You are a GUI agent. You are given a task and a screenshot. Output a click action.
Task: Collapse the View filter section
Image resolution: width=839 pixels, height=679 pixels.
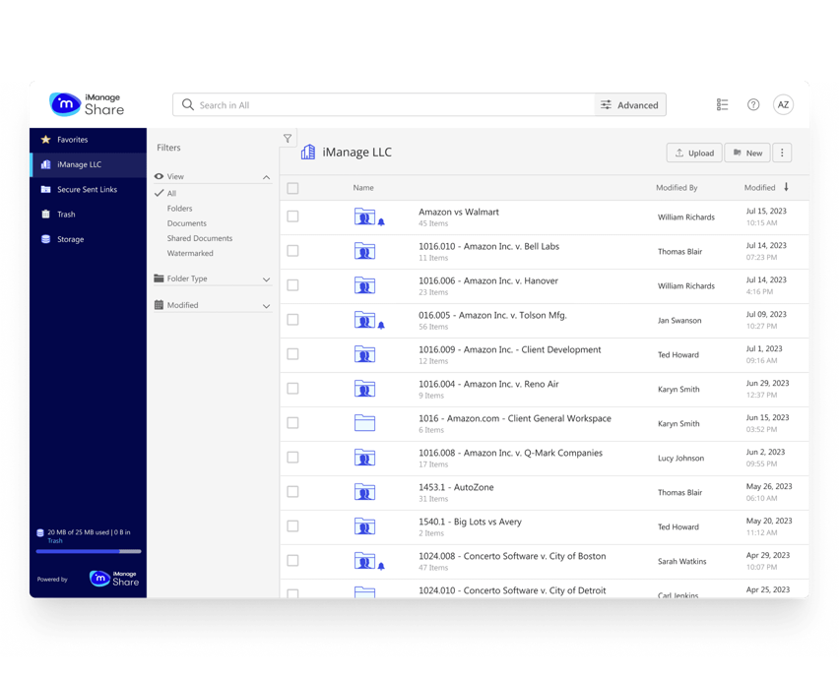(x=266, y=177)
